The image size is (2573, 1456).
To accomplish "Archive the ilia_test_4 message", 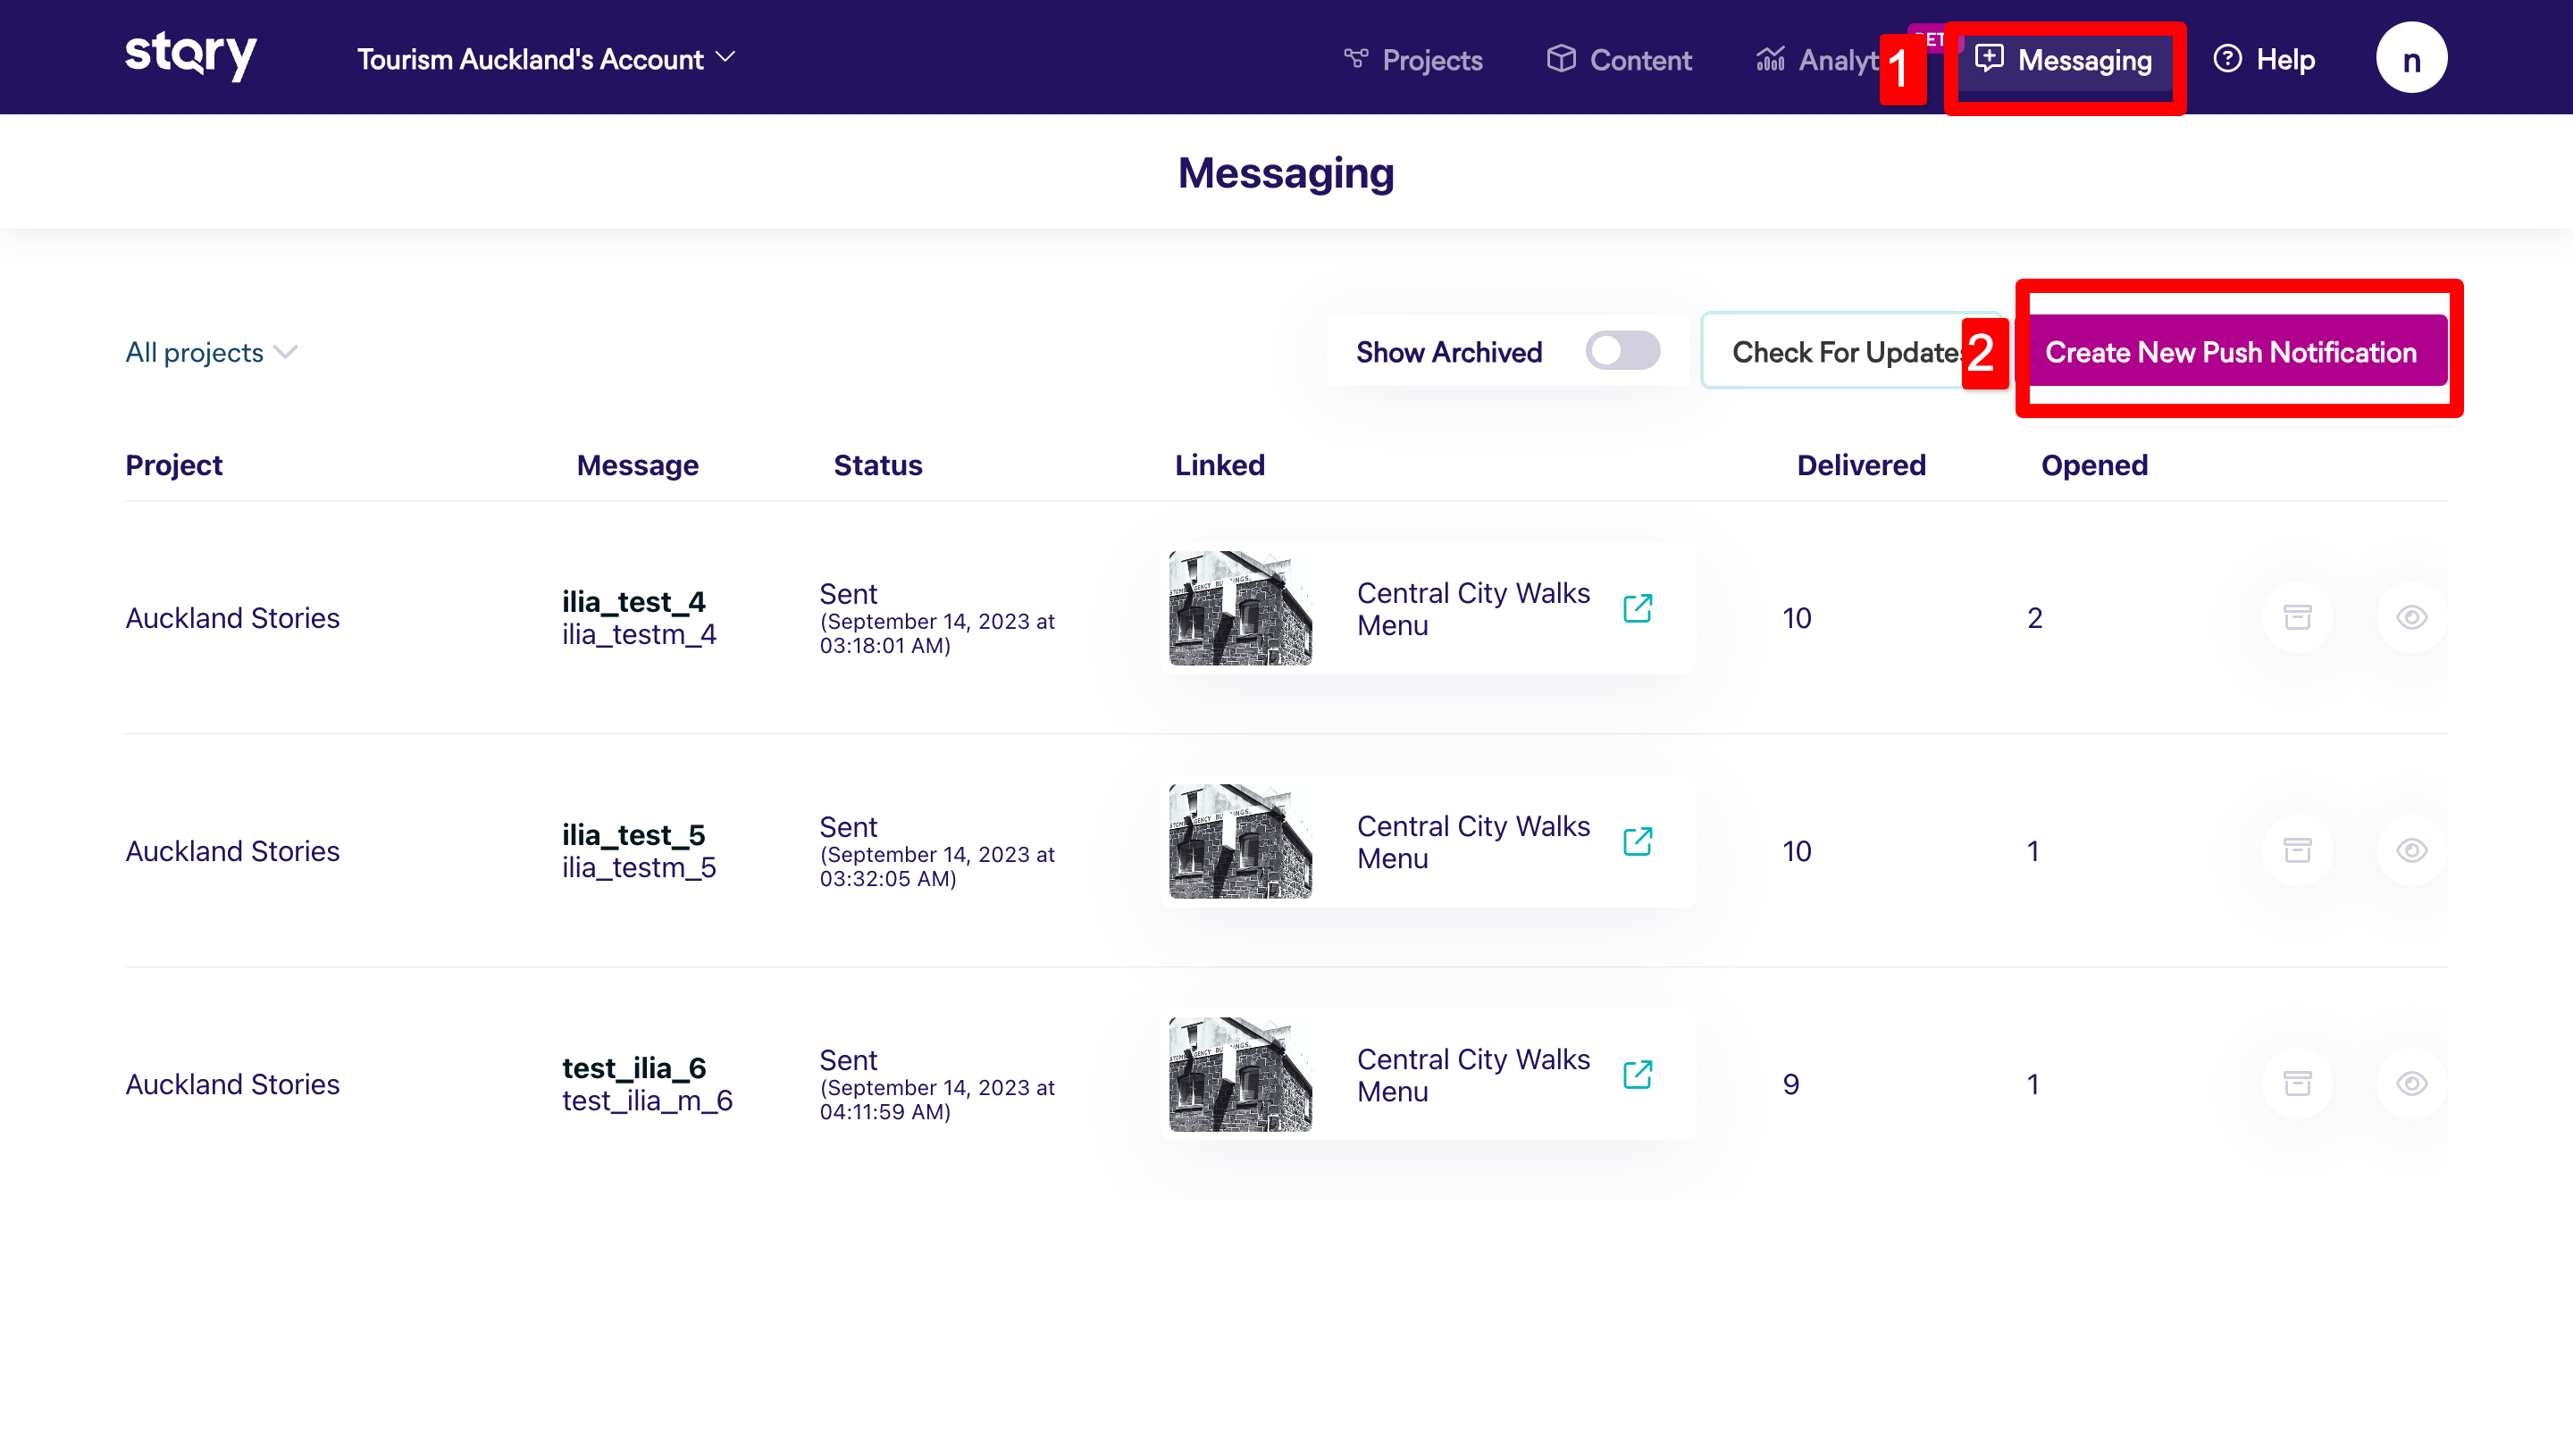I will pyautogui.click(x=2297, y=617).
